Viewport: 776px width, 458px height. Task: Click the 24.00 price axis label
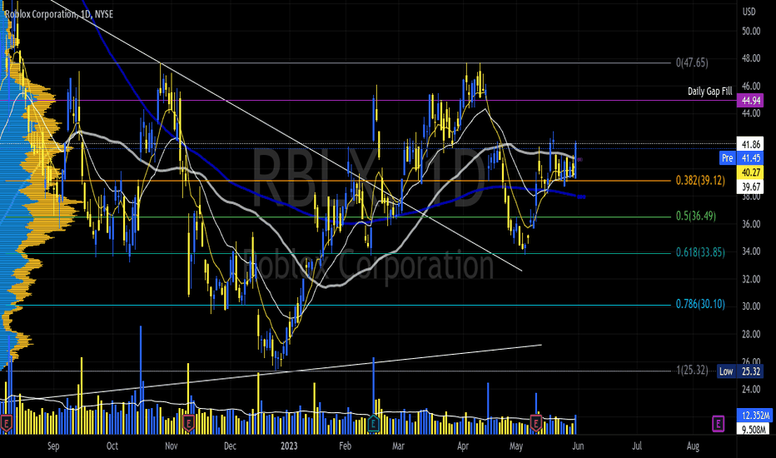751,389
